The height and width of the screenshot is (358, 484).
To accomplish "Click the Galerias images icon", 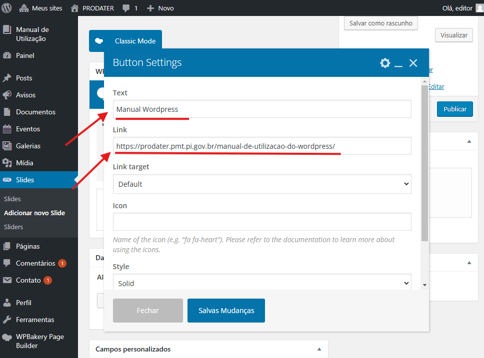I will click(x=7, y=146).
